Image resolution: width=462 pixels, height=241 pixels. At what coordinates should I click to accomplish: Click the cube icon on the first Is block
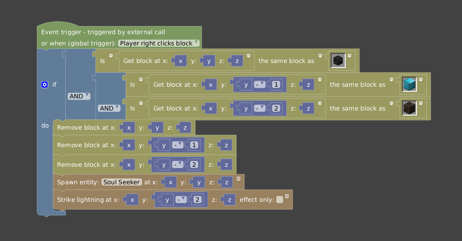click(111, 55)
